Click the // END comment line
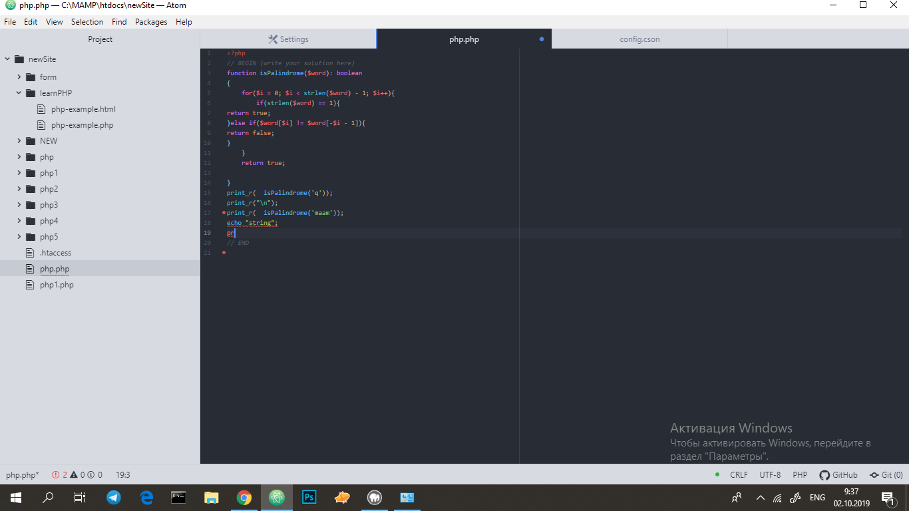Screen dimensions: 909x511 point(238,243)
